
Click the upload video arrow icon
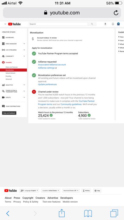[x=105, y=24]
